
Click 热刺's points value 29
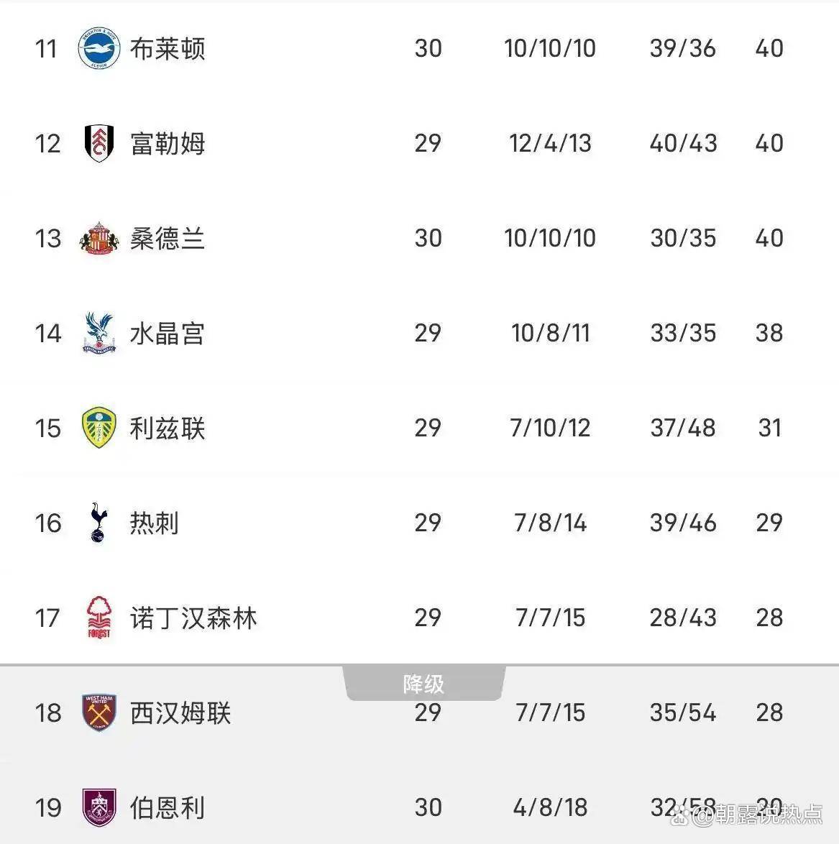pyautogui.click(x=769, y=523)
